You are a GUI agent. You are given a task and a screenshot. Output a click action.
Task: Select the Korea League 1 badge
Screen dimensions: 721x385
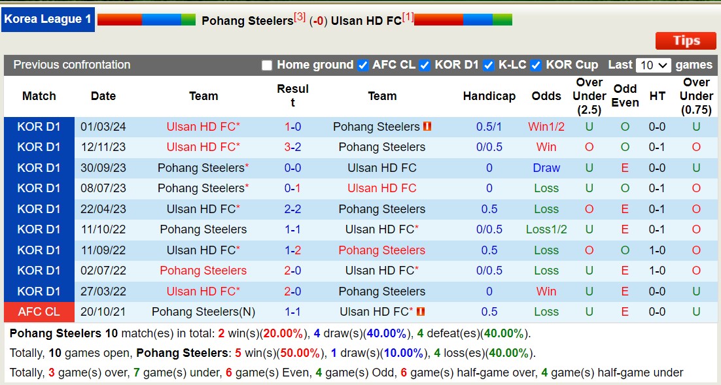tap(48, 19)
